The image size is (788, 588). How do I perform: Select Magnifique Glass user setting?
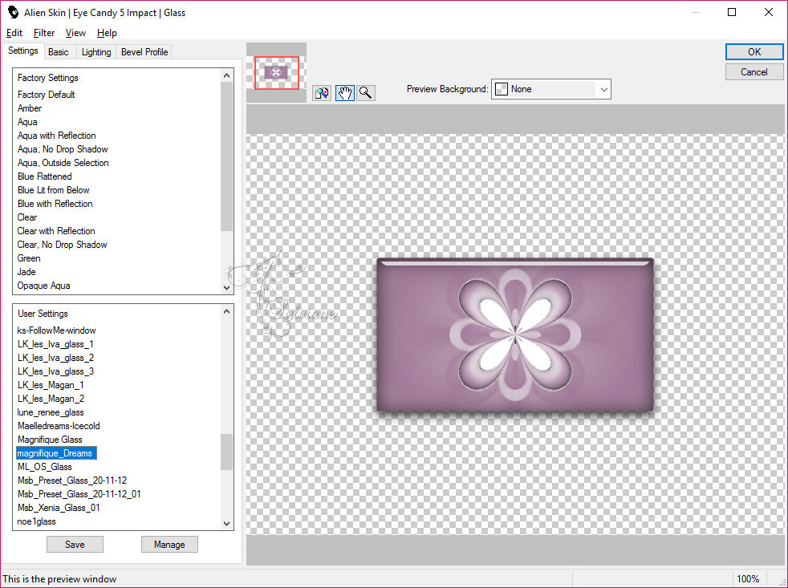coord(50,440)
